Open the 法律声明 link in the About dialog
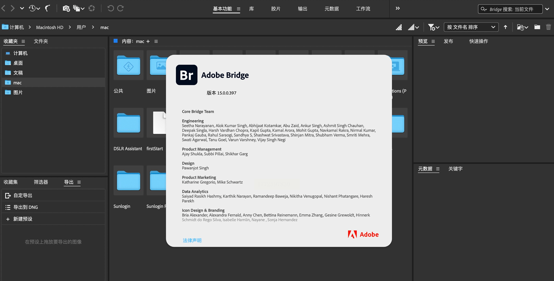This screenshot has height=281, width=554. 192,240
